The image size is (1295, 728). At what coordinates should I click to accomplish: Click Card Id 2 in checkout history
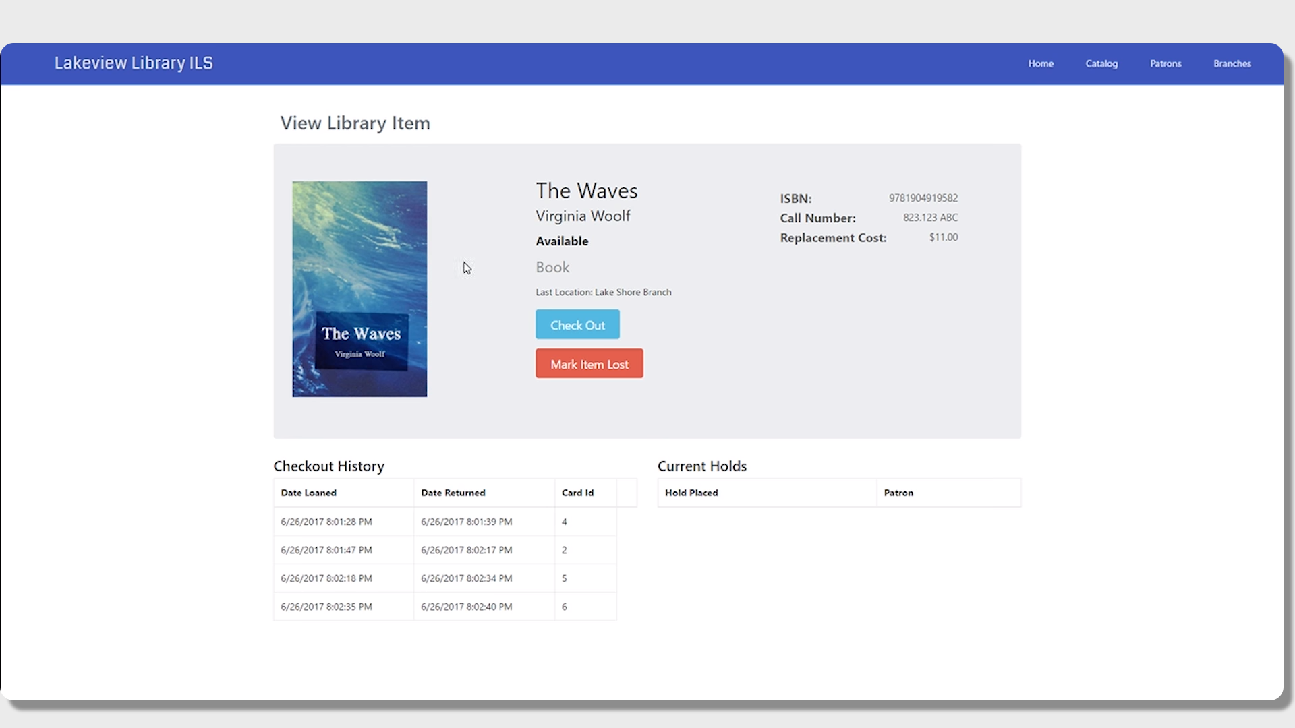point(565,550)
